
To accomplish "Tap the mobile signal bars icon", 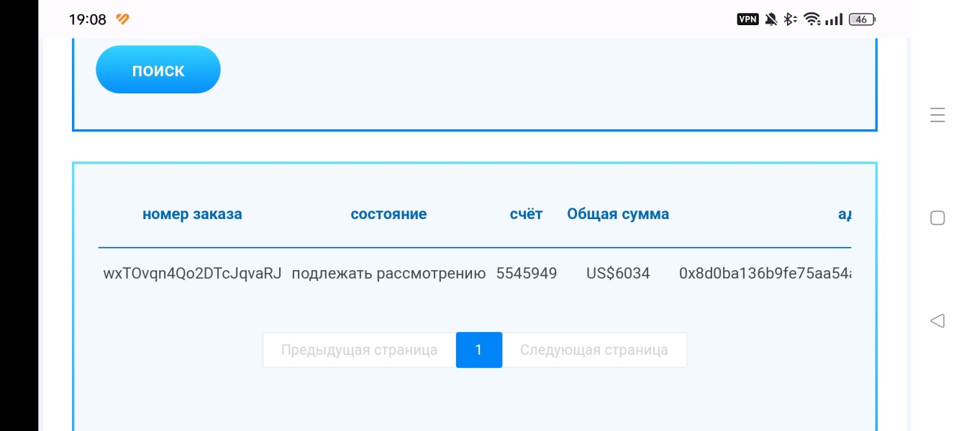I will pos(835,19).
